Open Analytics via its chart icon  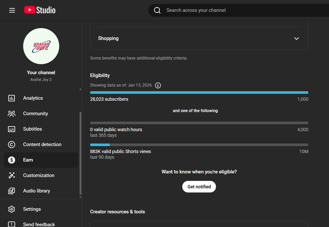[x=12, y=98]
